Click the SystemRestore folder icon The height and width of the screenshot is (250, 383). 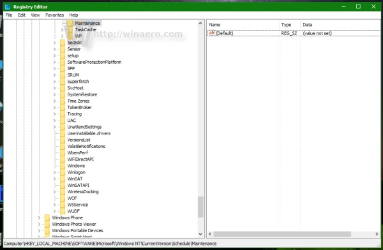coord(63,94)
